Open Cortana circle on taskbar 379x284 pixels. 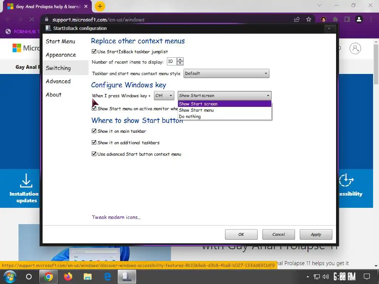pos(29,277)
